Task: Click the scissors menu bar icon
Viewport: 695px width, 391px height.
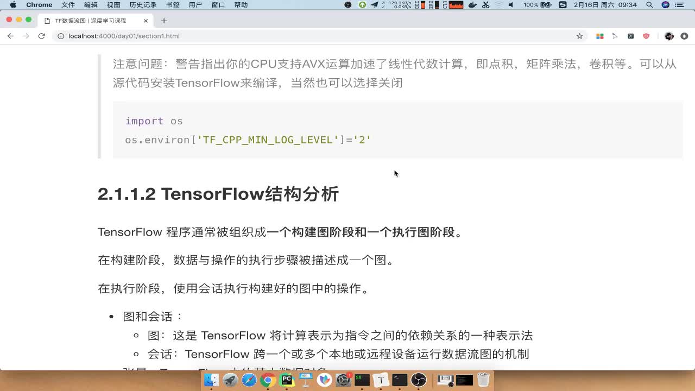Action: [x=486, y=5]
